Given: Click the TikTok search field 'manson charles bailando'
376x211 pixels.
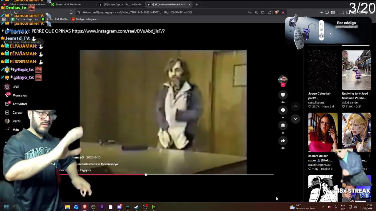Looking at the screenshot, I should point(23,42).
